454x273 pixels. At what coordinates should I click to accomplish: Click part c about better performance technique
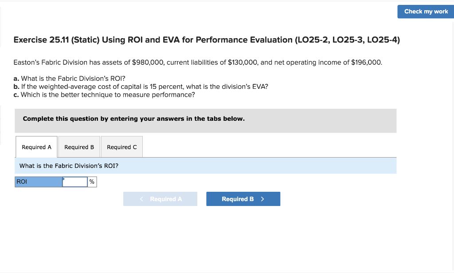coord(104,95)
